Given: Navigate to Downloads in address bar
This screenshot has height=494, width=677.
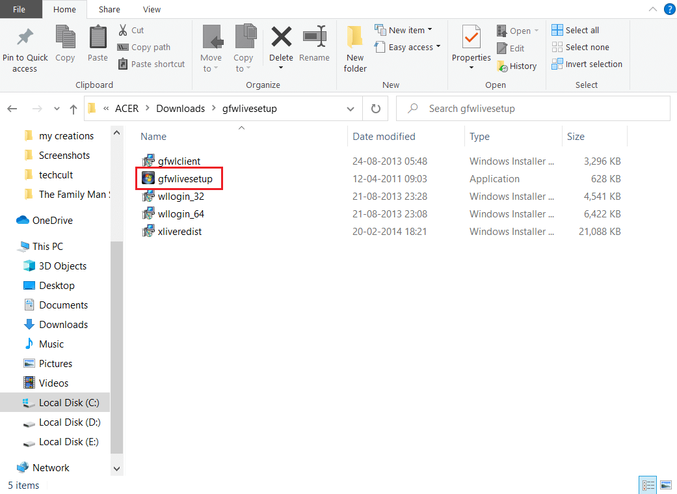Looking at the screenshot, I should (x=181, y=109).
